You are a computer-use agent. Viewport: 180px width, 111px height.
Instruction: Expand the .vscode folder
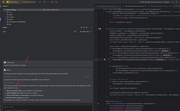tap(5, 17)
